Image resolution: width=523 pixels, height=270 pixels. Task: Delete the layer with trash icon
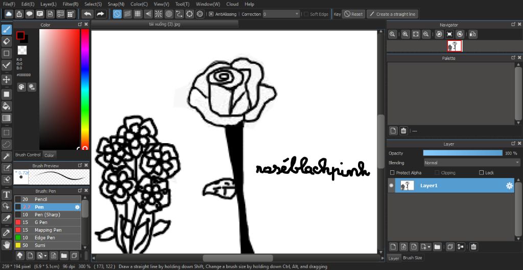(473, 247)
